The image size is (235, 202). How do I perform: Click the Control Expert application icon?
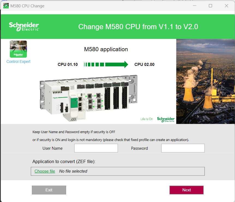click(x=18, y=49)
